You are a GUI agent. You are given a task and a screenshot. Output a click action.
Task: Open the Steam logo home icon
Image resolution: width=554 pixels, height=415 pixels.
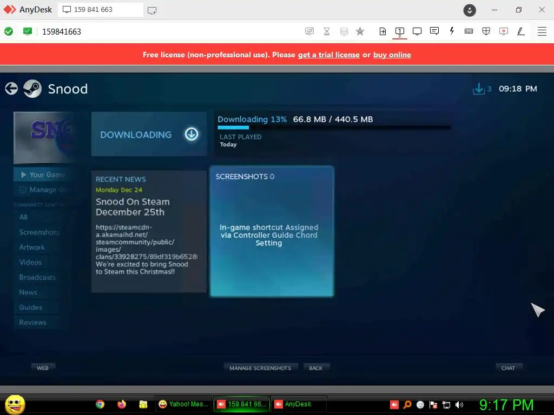point(32,89)
